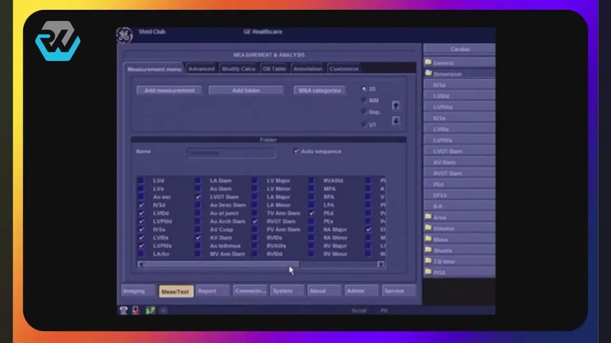Screen dimensions: 611x343
Task: Click the patient icon in the status bar
Action: coord(135,310)
